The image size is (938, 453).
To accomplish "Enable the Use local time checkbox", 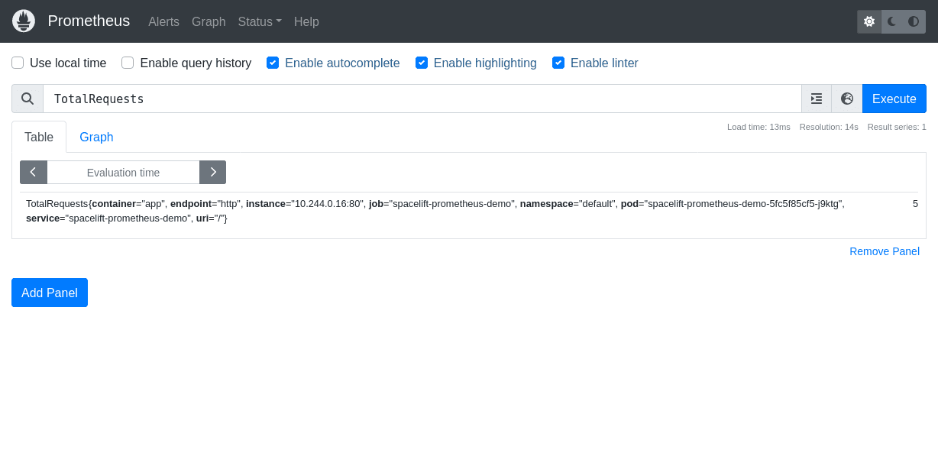I will point(18,63).
